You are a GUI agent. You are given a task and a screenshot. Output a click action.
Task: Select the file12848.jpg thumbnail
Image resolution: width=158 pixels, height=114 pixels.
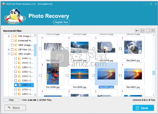tap(106, 47)
